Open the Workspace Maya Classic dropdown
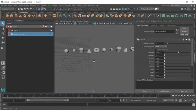The height and width of the screenshot is (110, 196). pos(181,5)
